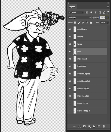Click the Fill 100% field
Viewport: 111px width, 132px height.
point(103,23)
